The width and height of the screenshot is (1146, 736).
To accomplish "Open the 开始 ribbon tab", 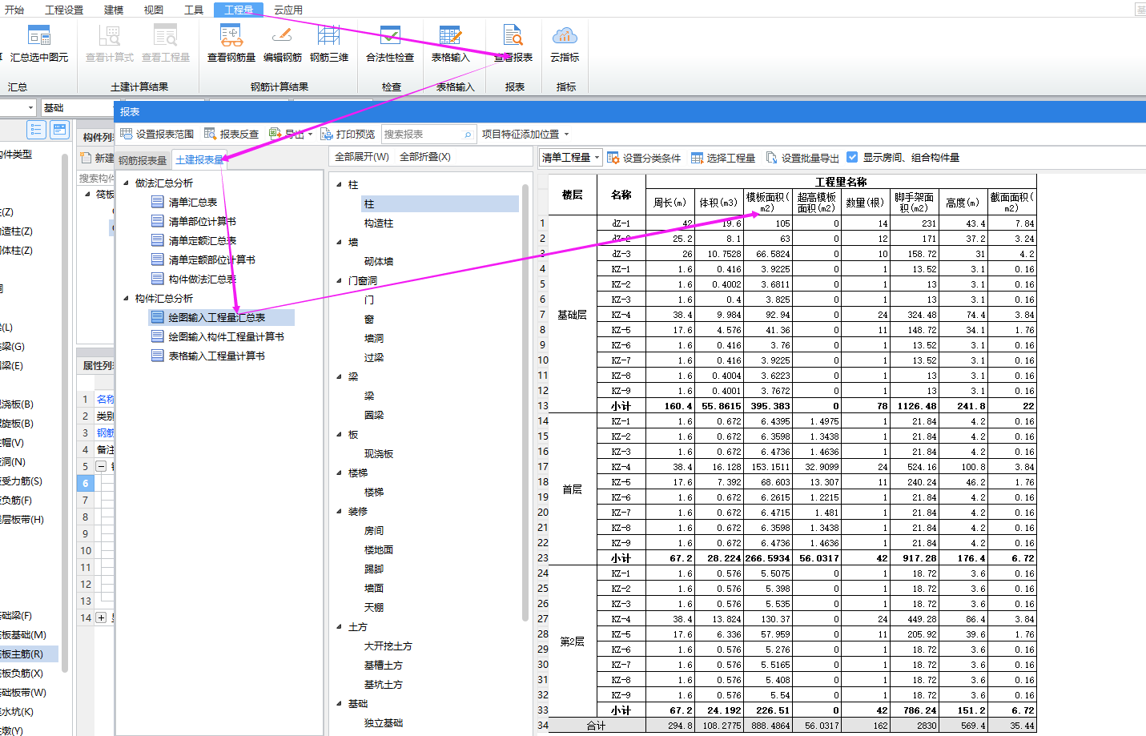I will pyautogui.click(x=14, y=10).
